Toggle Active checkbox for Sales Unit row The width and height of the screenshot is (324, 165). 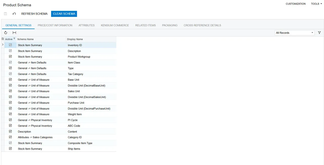pyautogui.click(x=10, y=91)
